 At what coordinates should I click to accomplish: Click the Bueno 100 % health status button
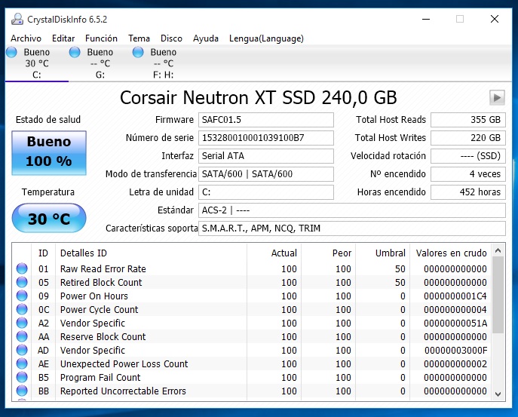pos(49,152)
